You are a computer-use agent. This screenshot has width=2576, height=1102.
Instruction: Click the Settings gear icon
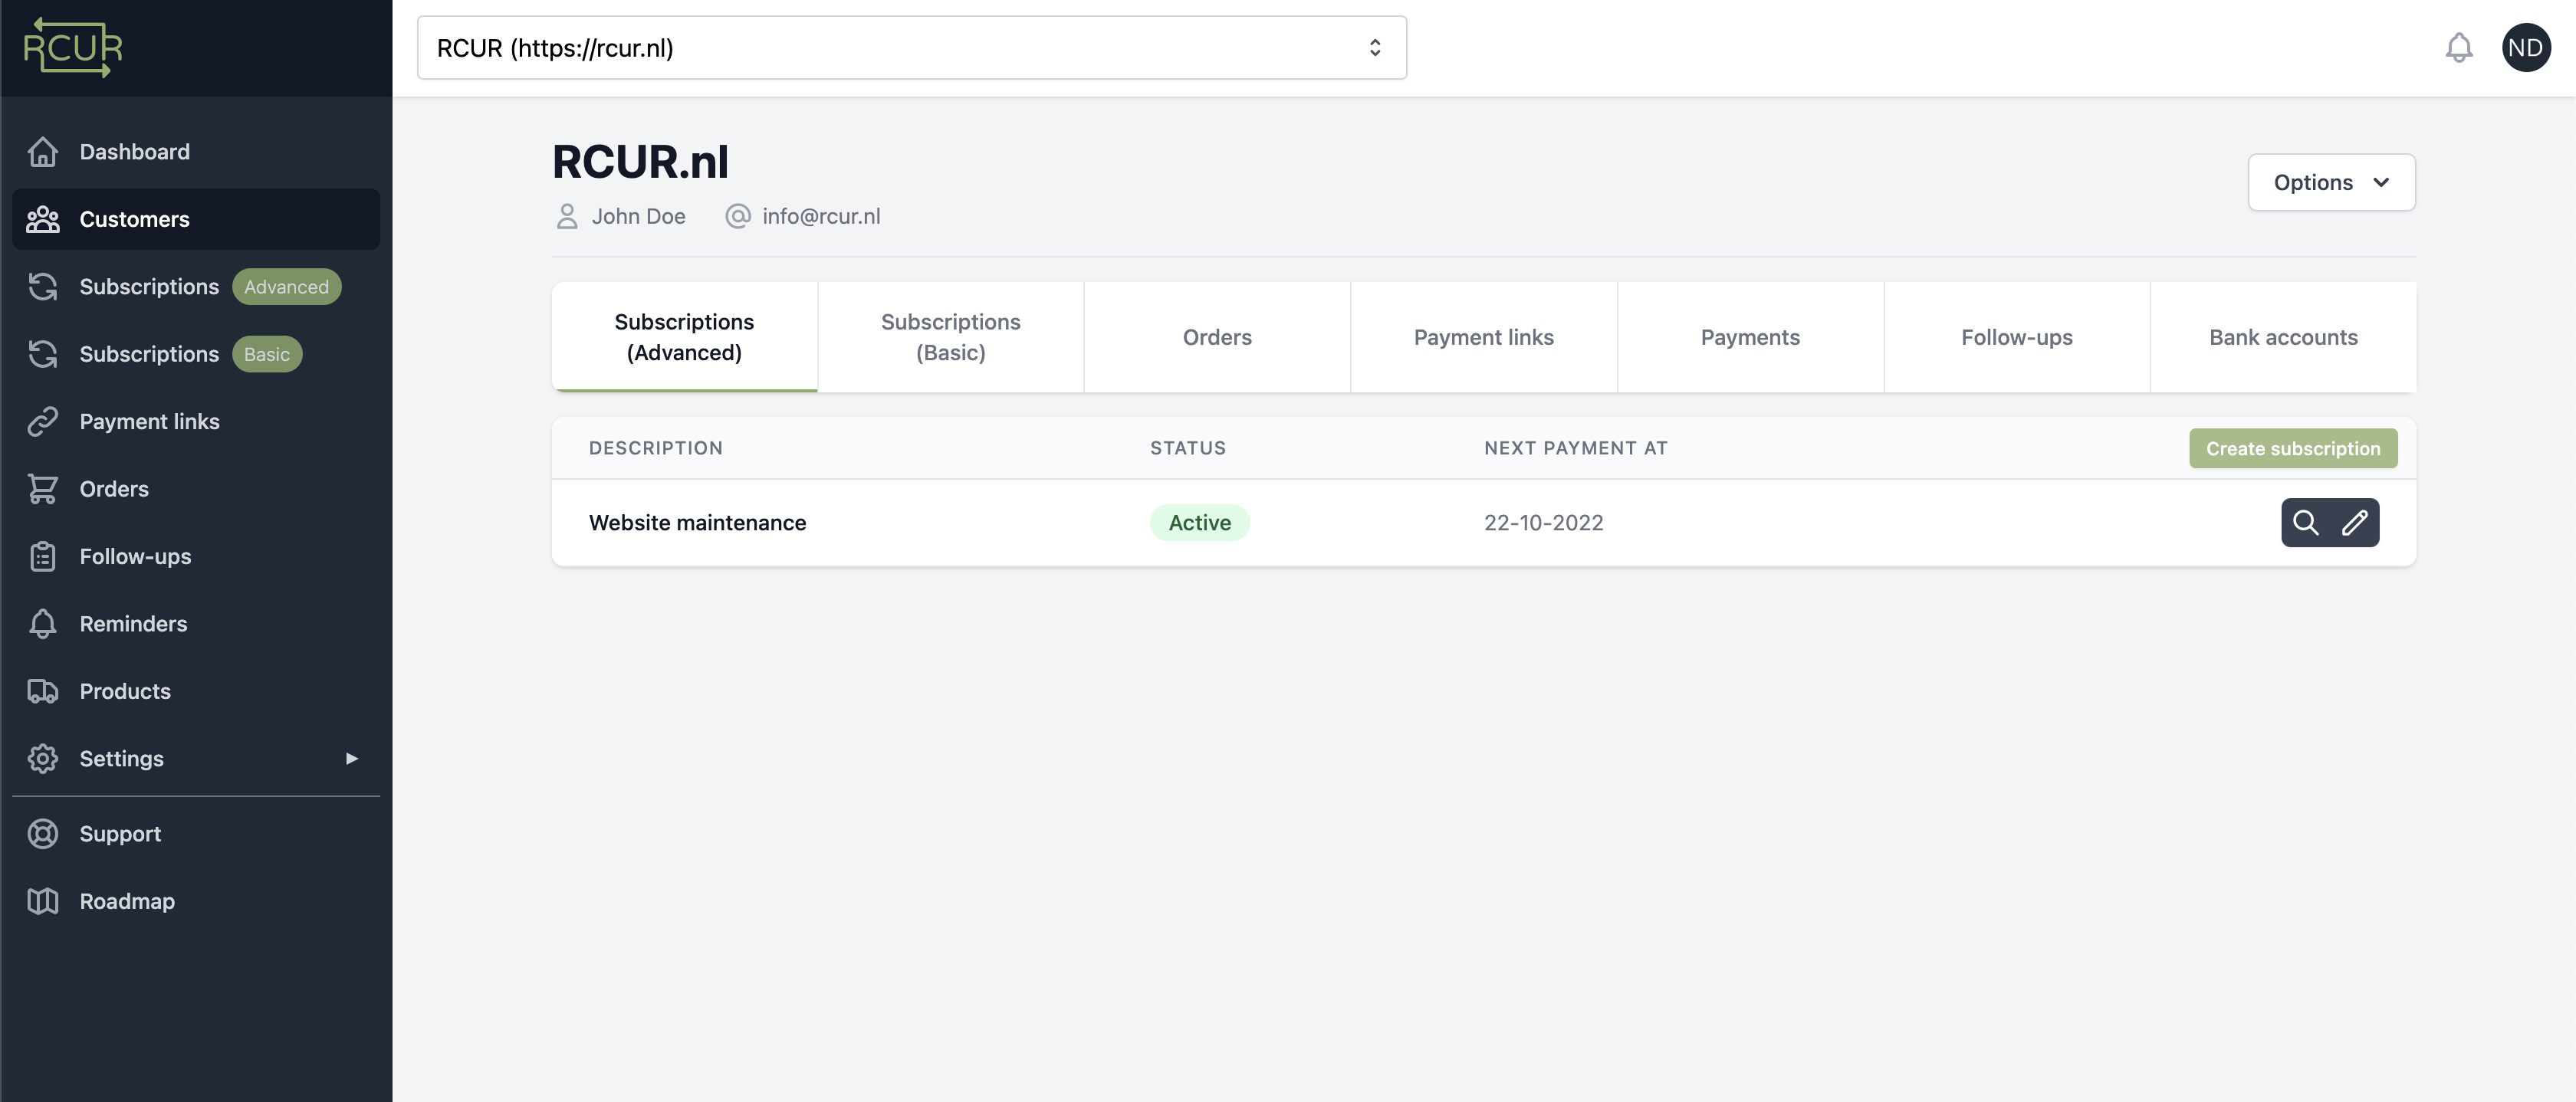(43, 759)
